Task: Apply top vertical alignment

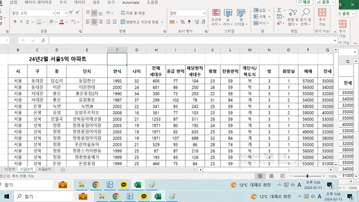Action: 88,13
